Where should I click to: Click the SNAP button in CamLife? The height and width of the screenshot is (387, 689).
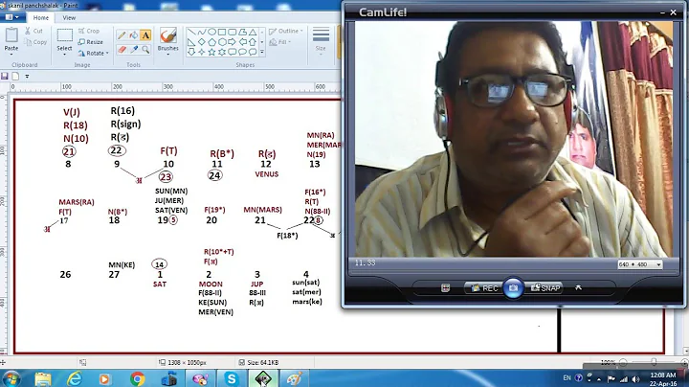(x=545, y=288)
